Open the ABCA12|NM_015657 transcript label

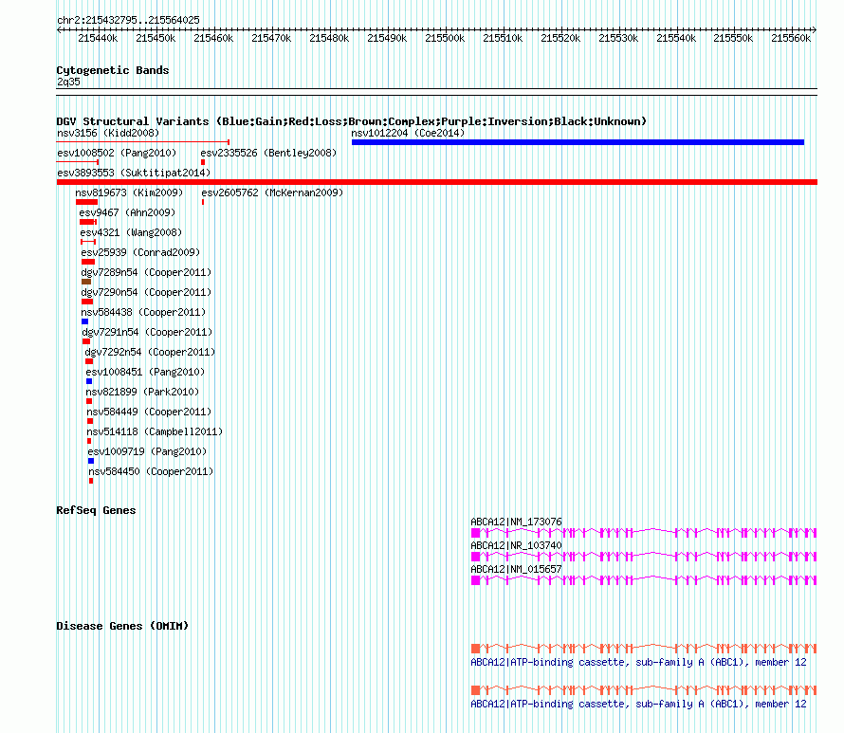click(516, 569)
